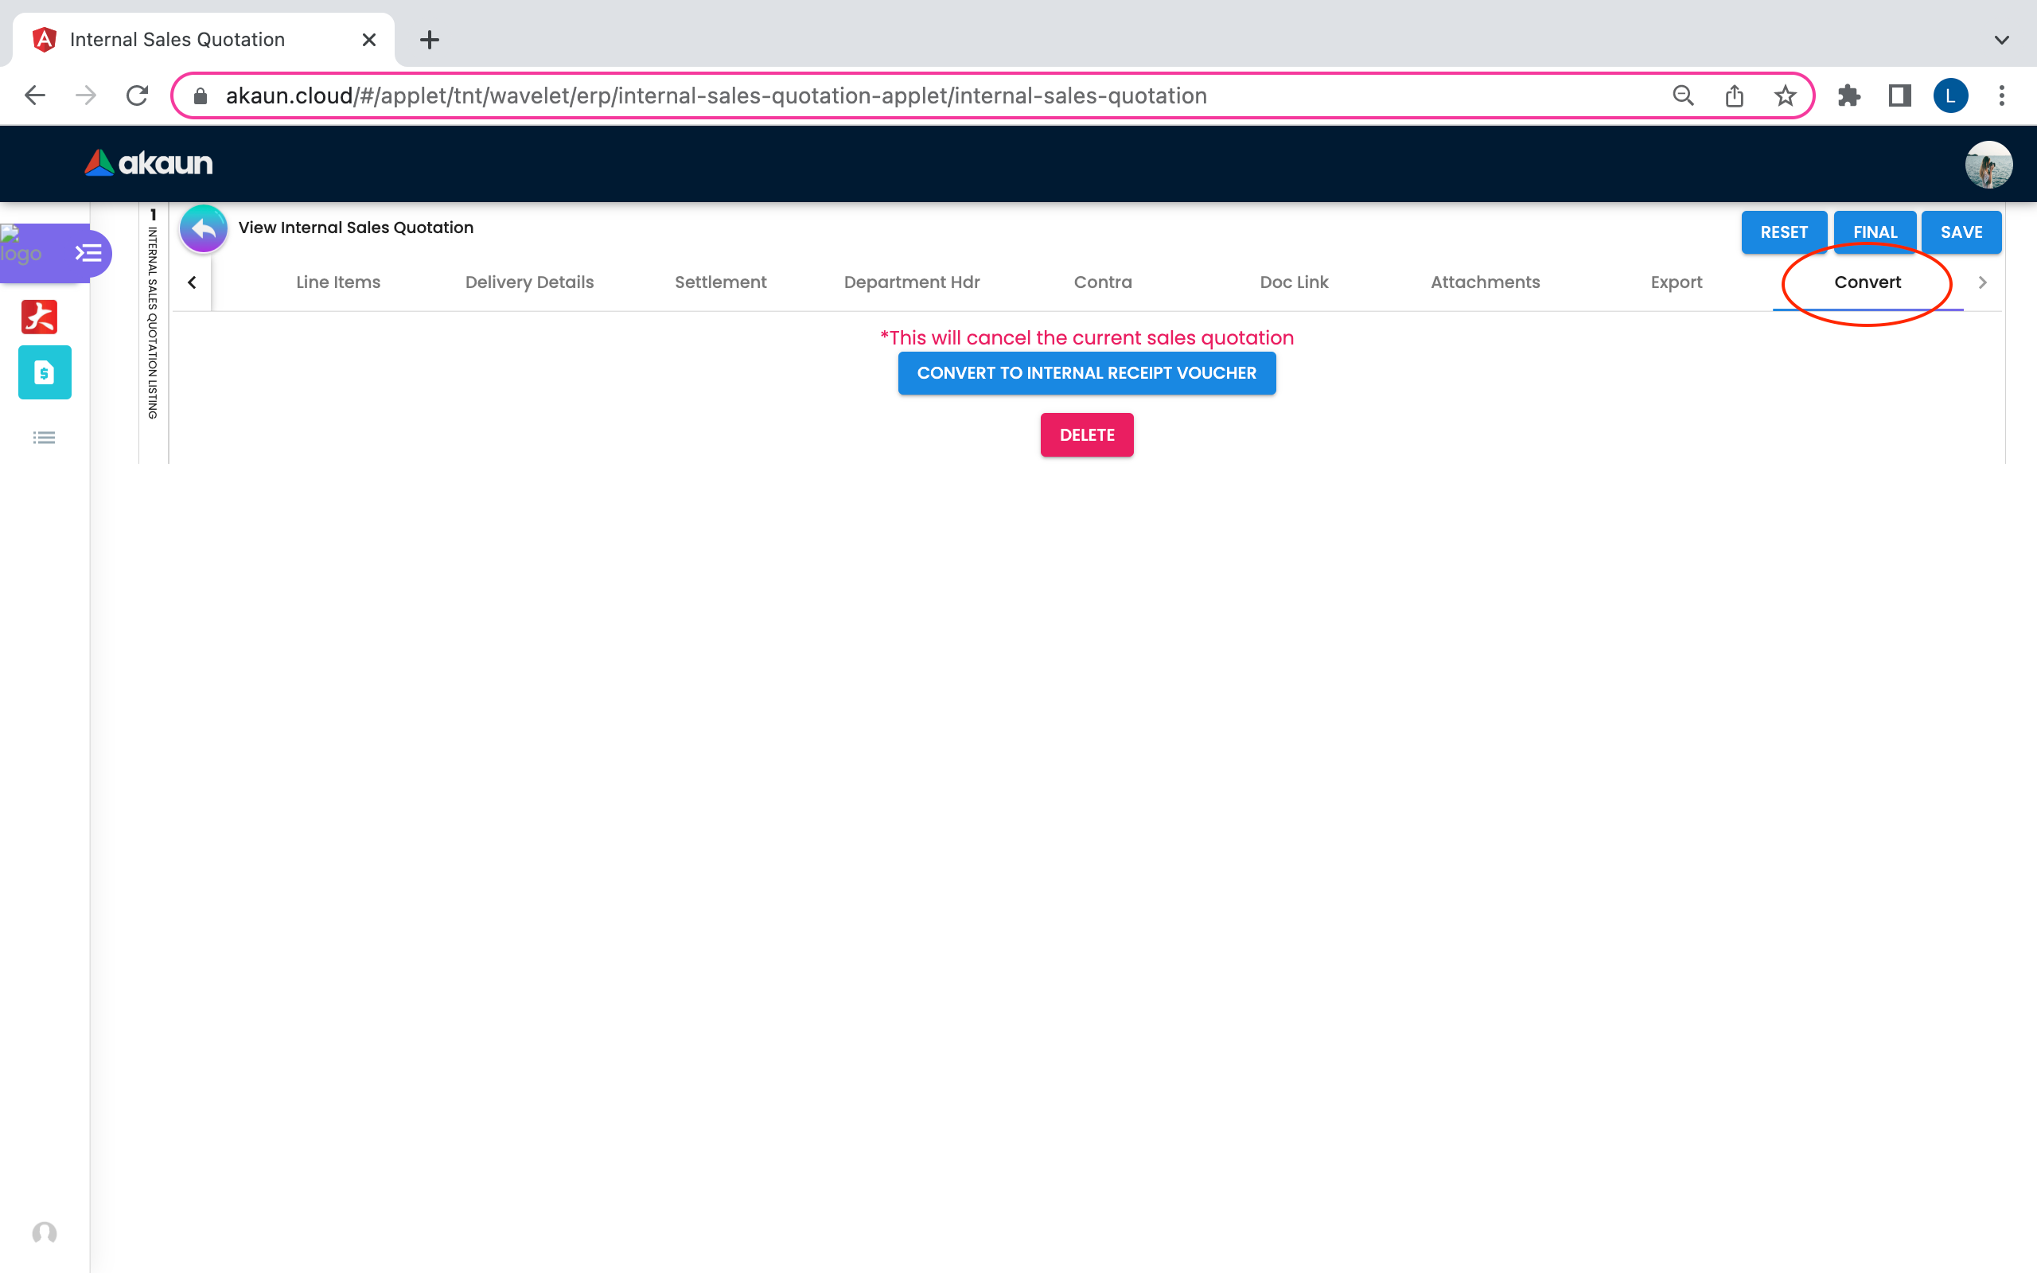Click the round back arrow icon
The height and width of the screenshot is (1273, 2037).
pos(203,229)
